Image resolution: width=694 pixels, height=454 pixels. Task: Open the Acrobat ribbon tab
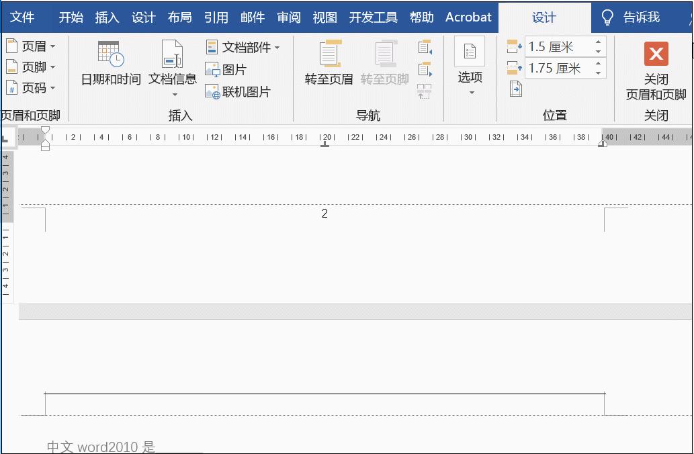[468, 17]
